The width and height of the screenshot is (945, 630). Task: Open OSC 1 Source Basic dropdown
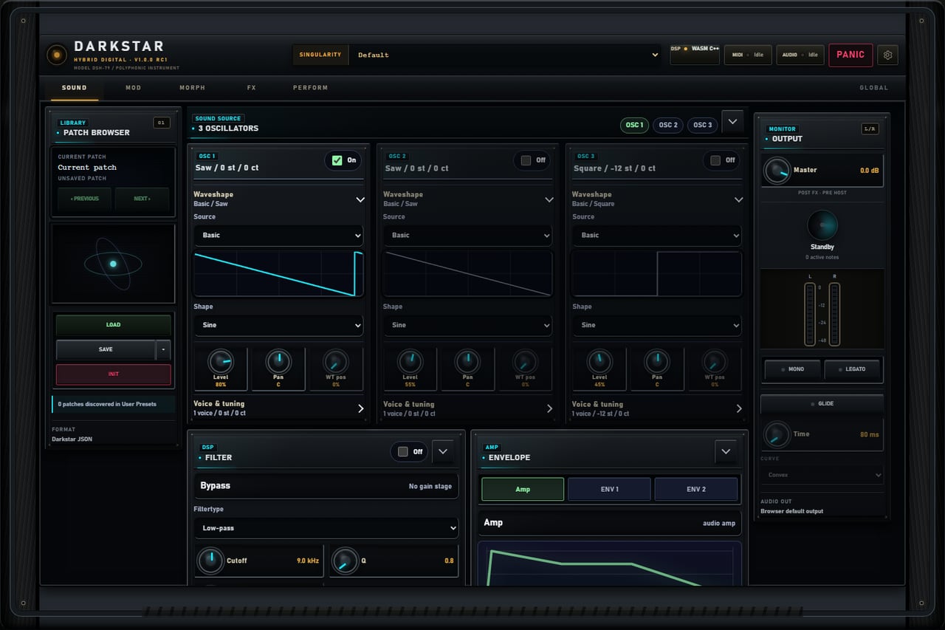pyautogui.click(x=278, y=235)
